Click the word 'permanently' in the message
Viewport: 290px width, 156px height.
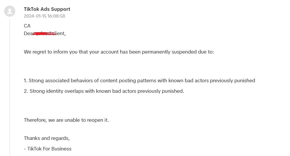coord(156,52)
